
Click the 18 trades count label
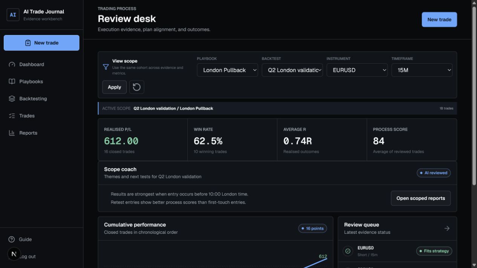coord(446,108)
